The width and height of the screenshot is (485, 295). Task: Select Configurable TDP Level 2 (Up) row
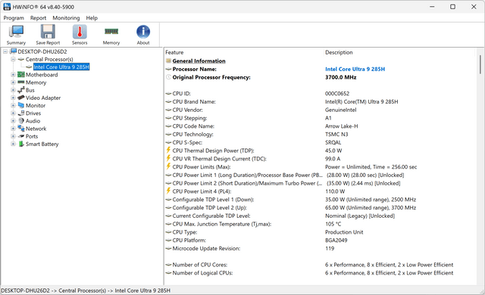pos(320,208)
